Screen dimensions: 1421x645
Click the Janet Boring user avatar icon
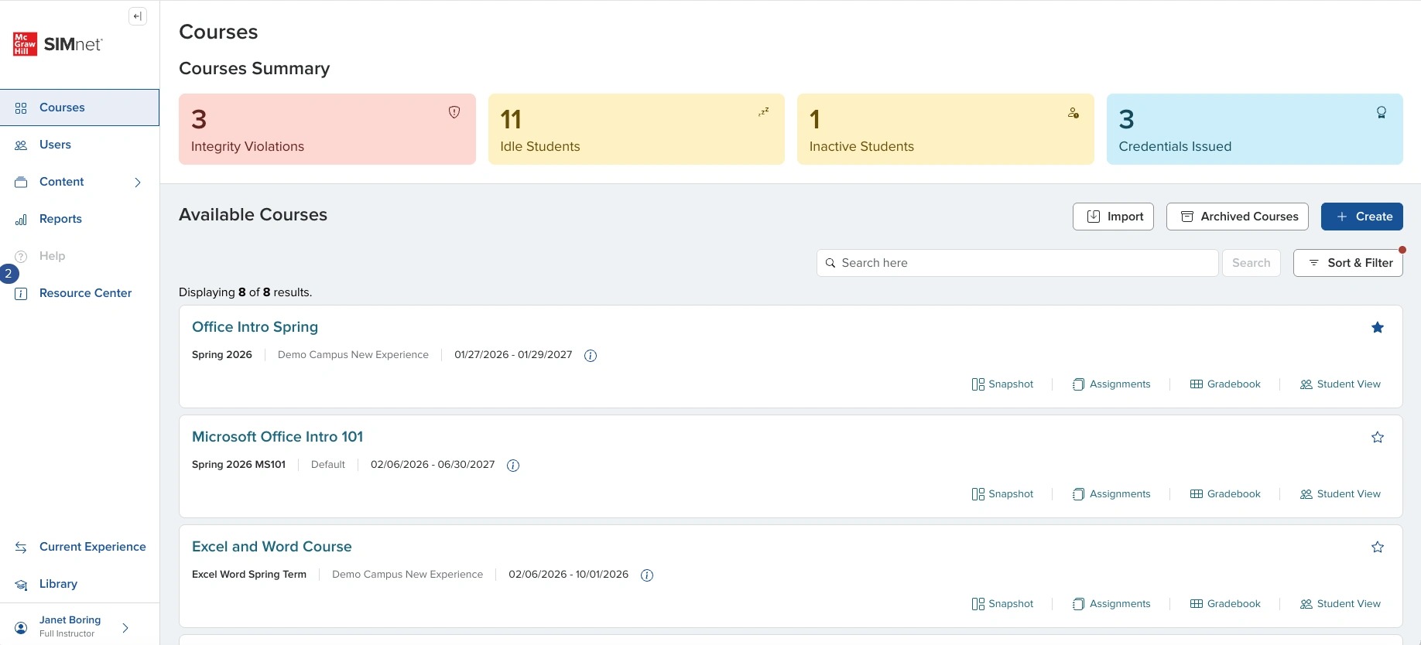point(22,628)
